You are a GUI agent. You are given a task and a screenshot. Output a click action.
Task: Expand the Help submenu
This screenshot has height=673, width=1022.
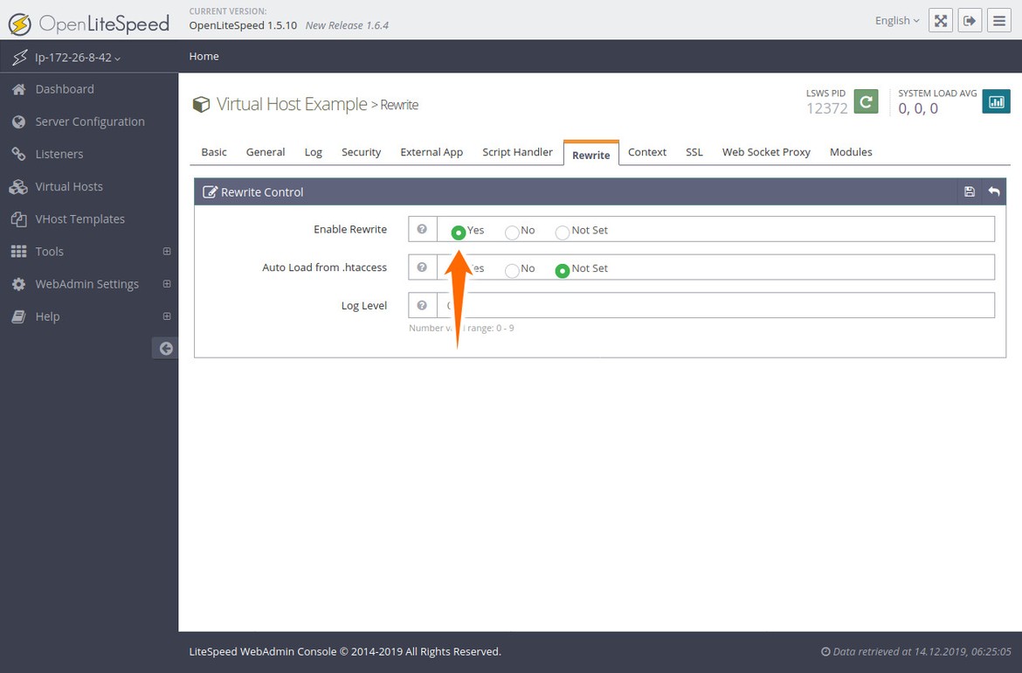167,316
